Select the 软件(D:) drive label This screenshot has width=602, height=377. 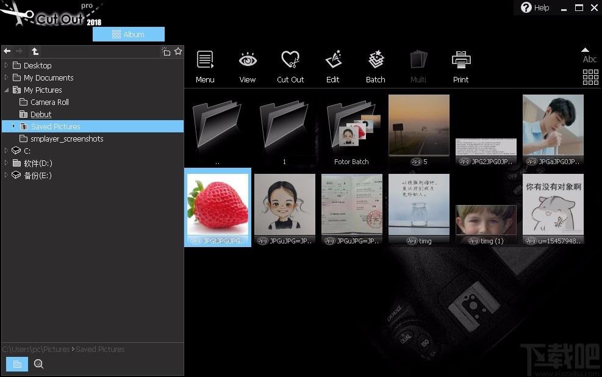(38, 163)
